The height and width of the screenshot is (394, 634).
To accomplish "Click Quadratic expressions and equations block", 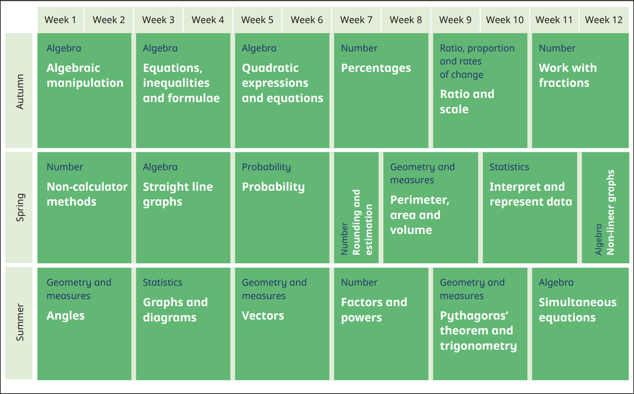I will pos(282,90).
